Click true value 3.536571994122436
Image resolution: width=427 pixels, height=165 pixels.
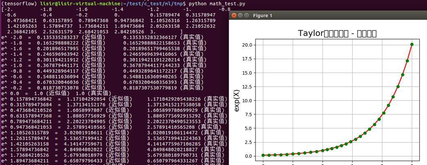point(174,139)
